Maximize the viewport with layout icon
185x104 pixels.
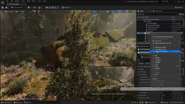pyautogui.click(x=135, y=12)
